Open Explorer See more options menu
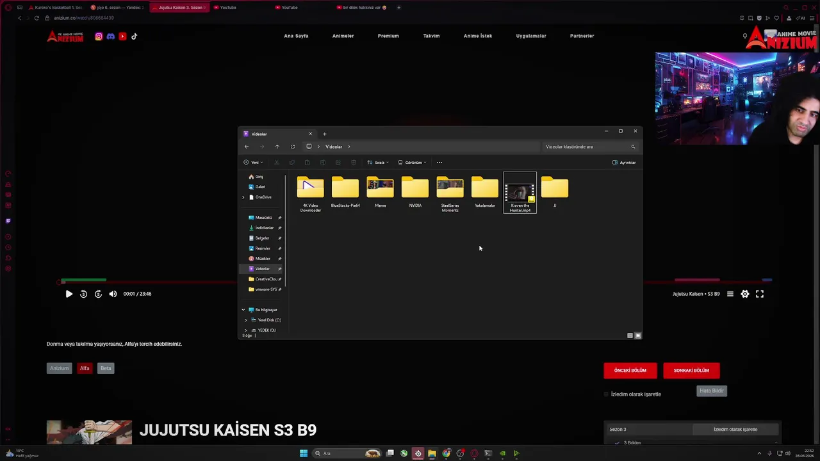 pos(439,163)
